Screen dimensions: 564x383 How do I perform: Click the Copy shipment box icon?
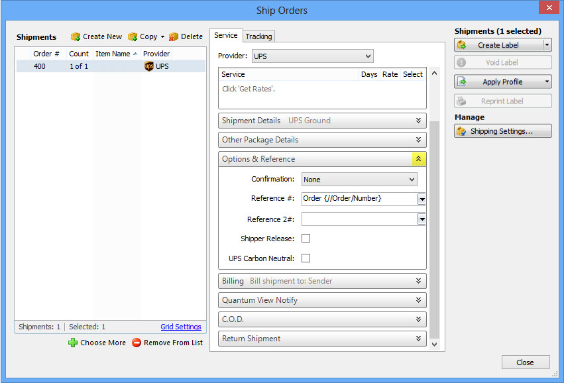133,36
